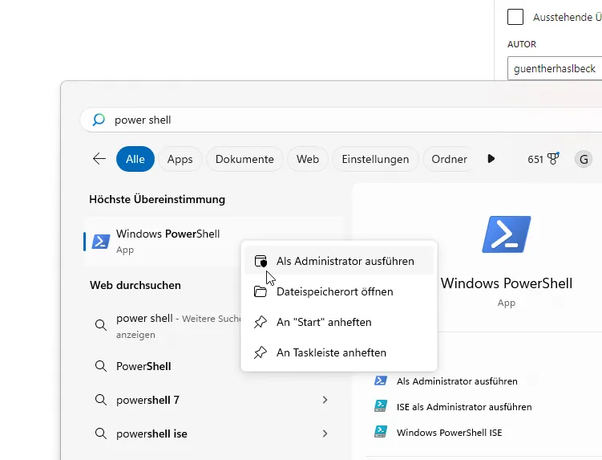Expand the powershell 7 suggestion chevron
Image resolution: width=602 pixels, height=460 pixels.
click(325, 400)
